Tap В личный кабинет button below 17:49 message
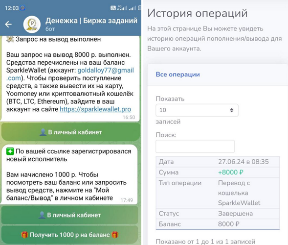The image size is (288, 245). pyautogui.click(x=70, y=215)
